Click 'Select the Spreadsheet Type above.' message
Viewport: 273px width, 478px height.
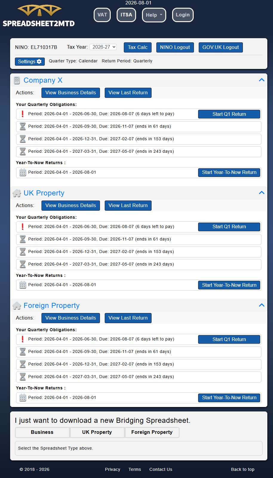55,448
